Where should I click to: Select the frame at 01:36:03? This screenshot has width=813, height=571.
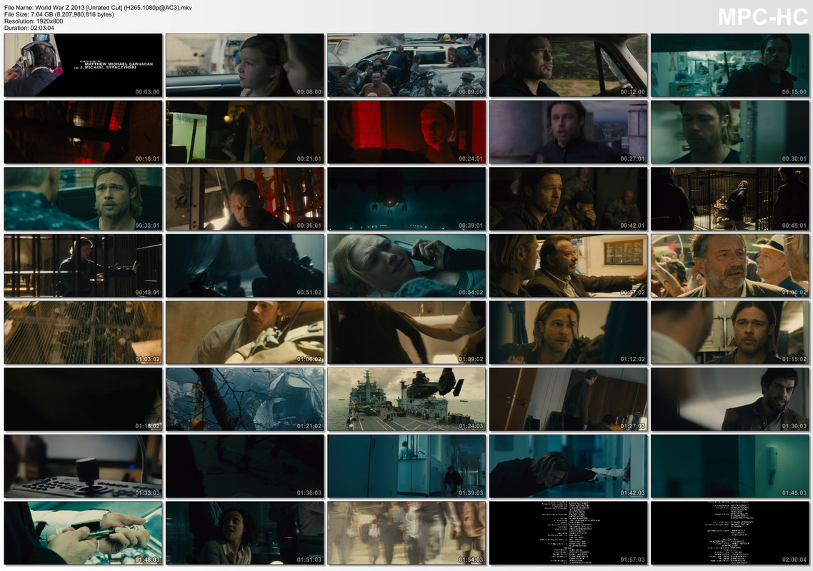click(x=245, y=466)
